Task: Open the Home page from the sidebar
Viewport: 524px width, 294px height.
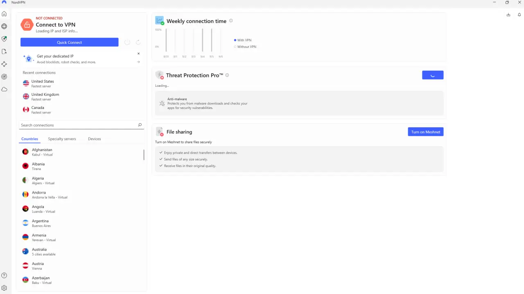Action: pyautogui.click(x=4, y=14)
